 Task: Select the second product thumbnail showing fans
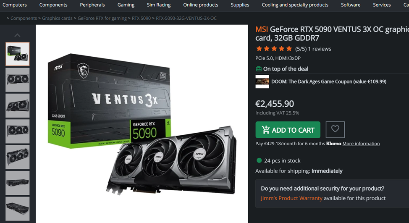tap(18, 80)
